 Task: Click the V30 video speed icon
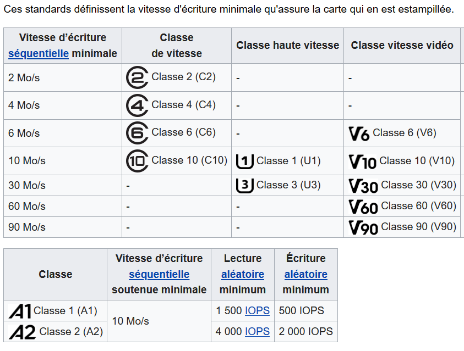[x=363, y=186]
